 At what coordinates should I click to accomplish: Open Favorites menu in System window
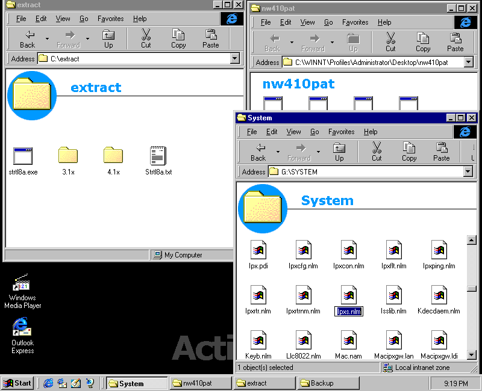click(x=341, y=132)
